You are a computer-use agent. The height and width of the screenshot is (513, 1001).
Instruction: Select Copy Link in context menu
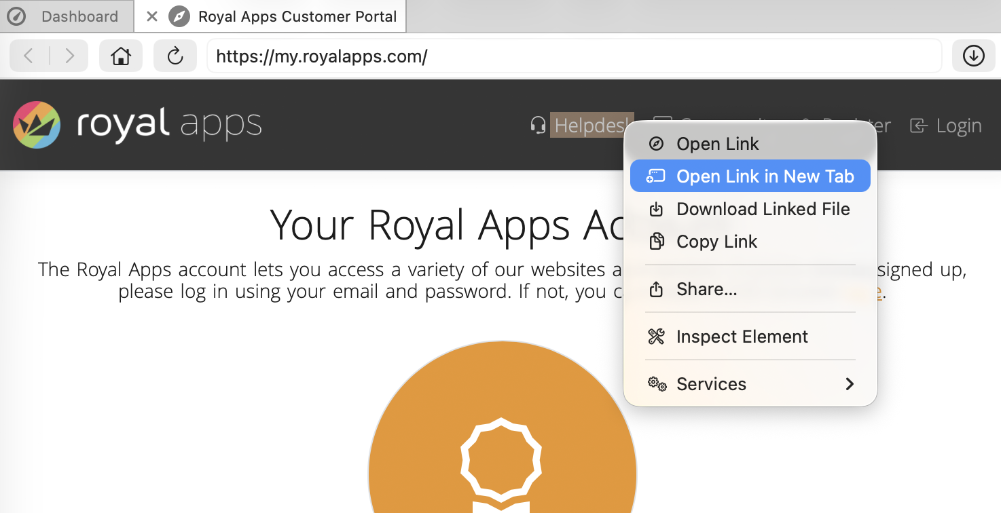(x=750, y=242)
